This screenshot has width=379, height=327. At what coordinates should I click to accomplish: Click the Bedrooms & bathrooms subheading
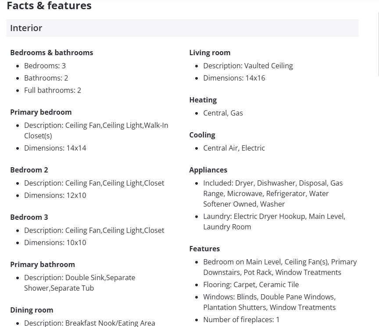point(51,53)
